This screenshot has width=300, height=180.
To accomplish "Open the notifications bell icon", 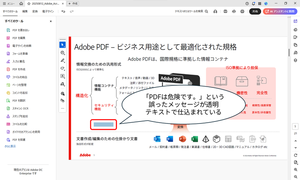I will click(x=253, y=4).
